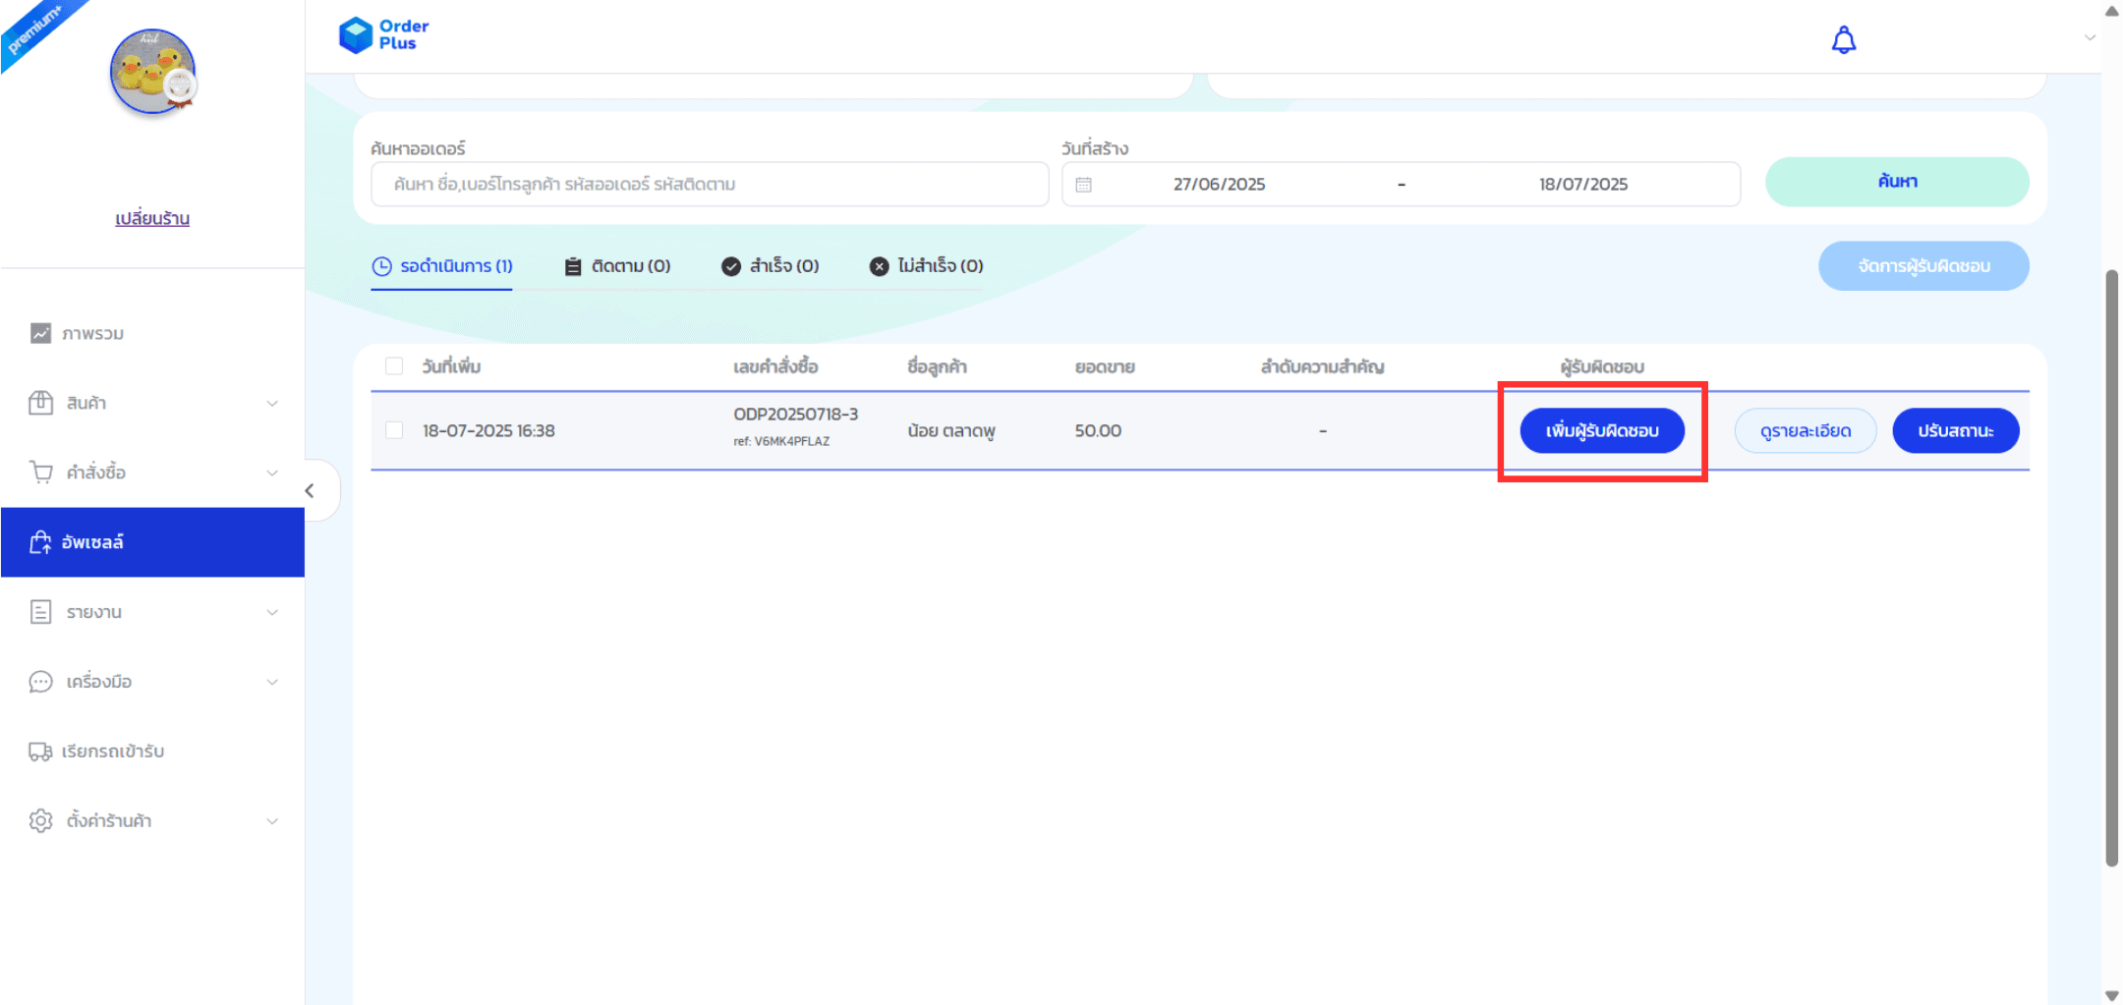This screenshot has width=2123, height=1005.
Task: Click the ยอดขาย column header
Action: [1105, 367]
